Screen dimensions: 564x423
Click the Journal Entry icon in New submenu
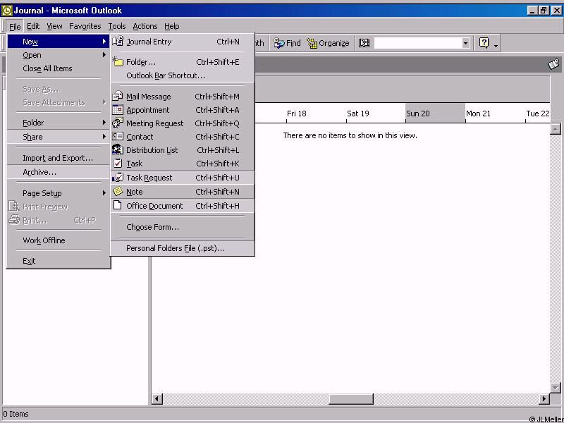118,42
